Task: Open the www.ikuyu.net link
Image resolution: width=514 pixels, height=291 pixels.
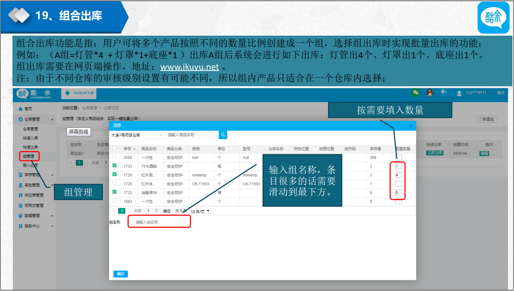Action: [189, 67]
